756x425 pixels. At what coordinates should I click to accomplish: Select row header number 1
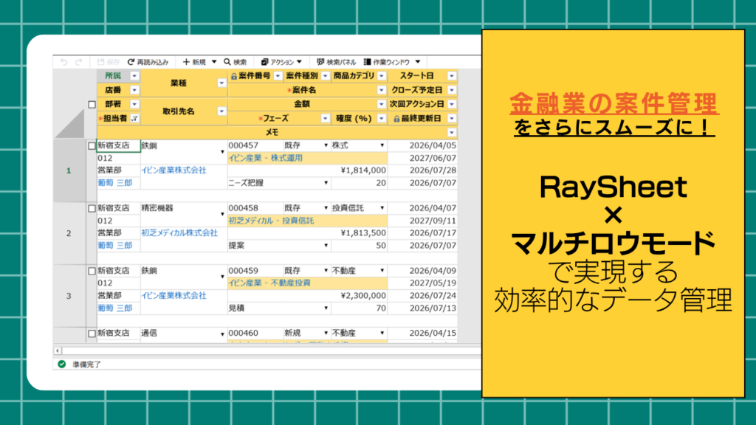pyautogui.click(x=69, y=170)
